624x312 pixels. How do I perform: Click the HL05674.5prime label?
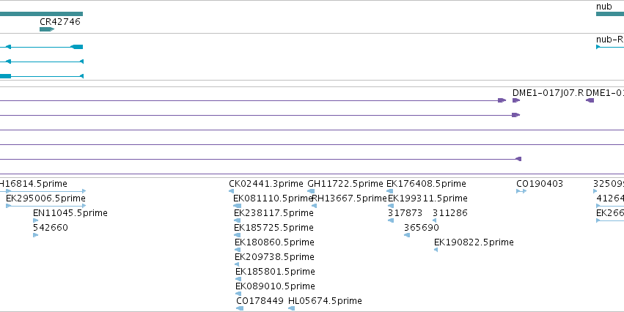pos(325,301)
